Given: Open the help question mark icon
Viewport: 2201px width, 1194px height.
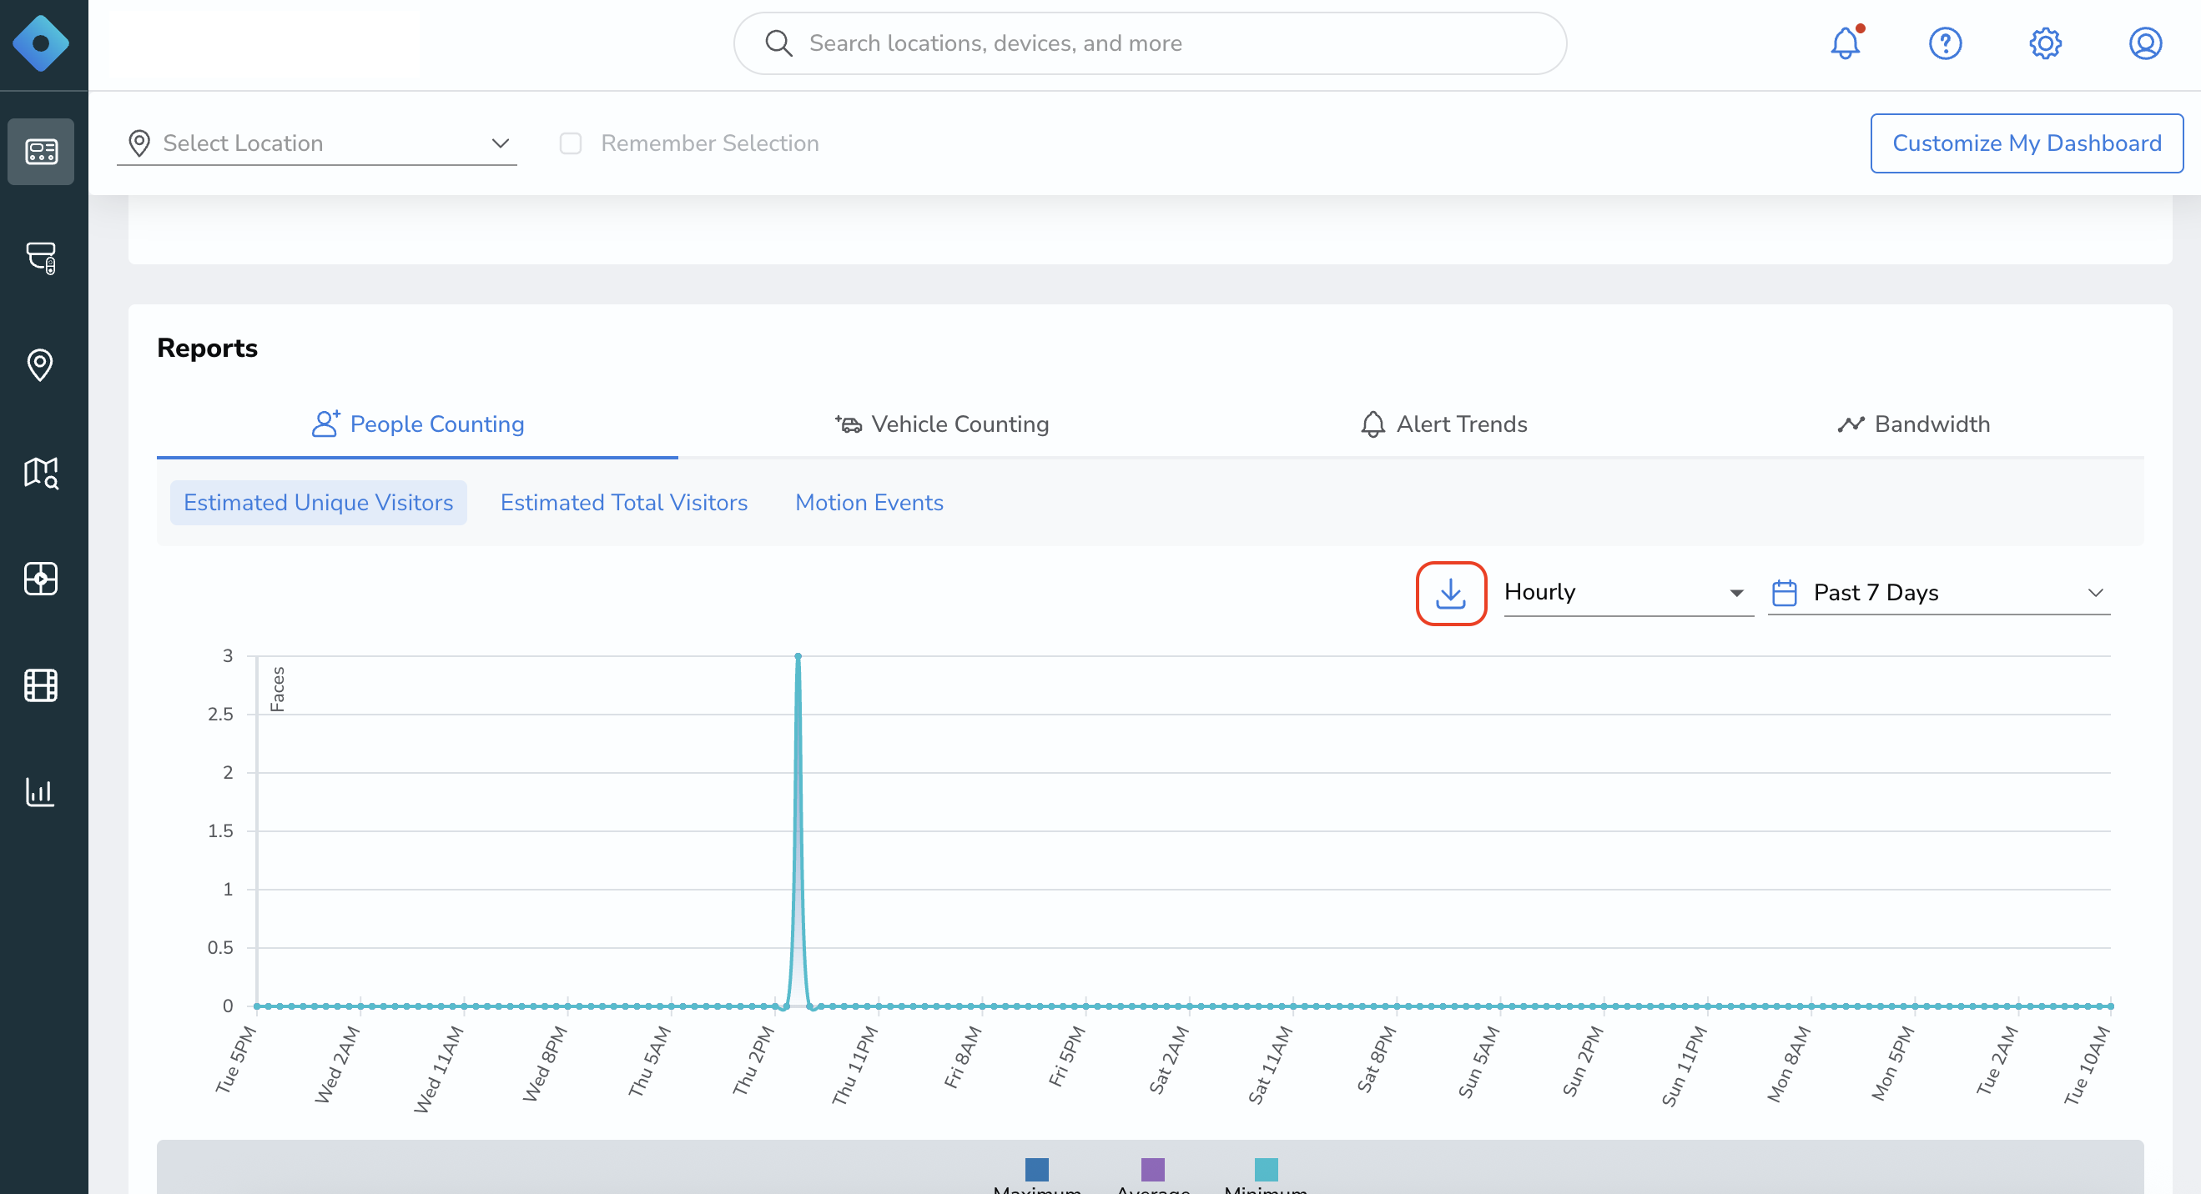Looking at the screenshot, I should point(1946,43).
